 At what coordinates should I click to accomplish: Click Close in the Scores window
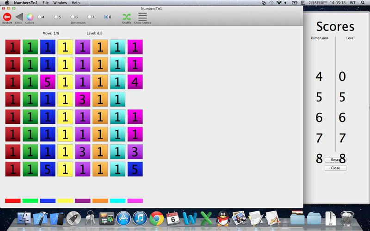click(x=335, y=168)
